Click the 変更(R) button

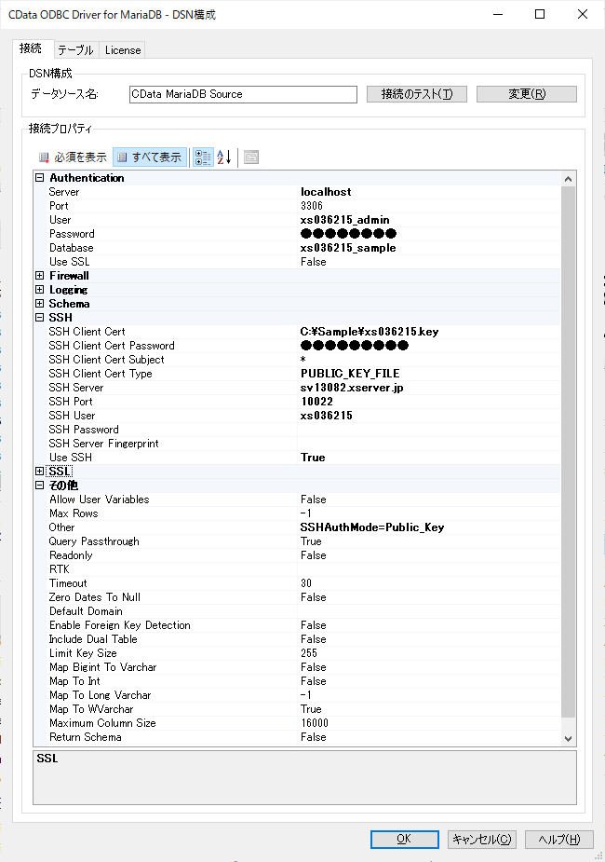tap(527, 94)
